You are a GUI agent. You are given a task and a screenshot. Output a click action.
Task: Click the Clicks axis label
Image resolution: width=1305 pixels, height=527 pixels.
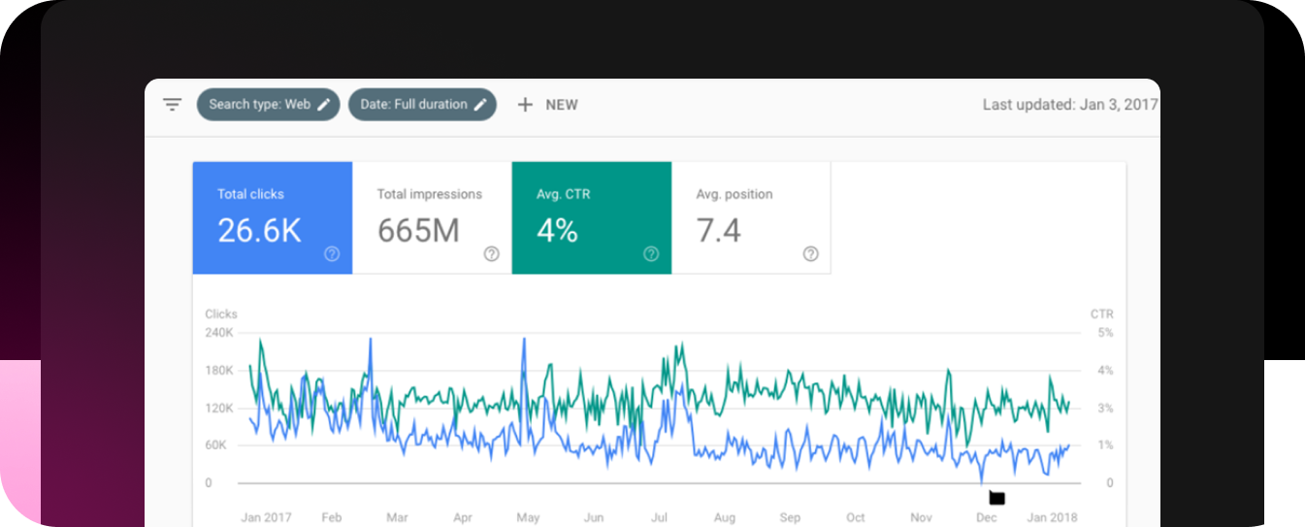[221, 314]
